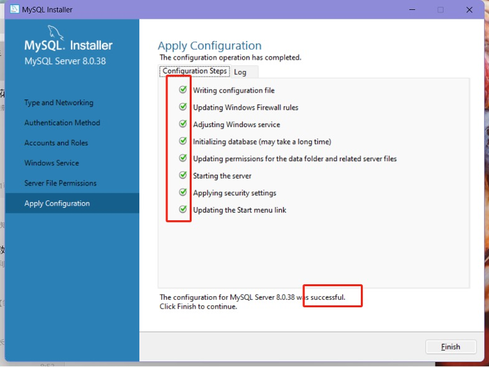Click the checkmark next to Updating Windows Firewall rules
Viewport: 489px width, 367px height.
pyautogui.click(x=183, y=107)
